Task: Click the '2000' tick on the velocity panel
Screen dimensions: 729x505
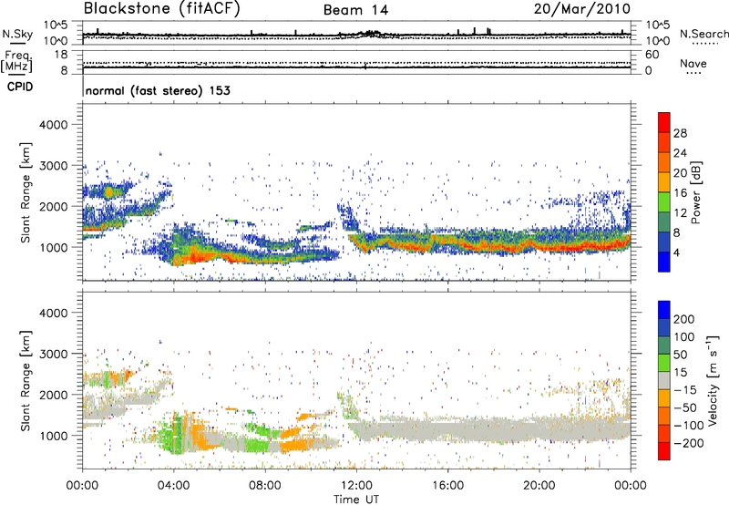Action: (x=53, y=395)
